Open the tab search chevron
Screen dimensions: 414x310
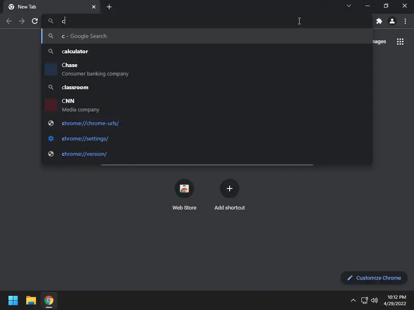pos(349,6)
